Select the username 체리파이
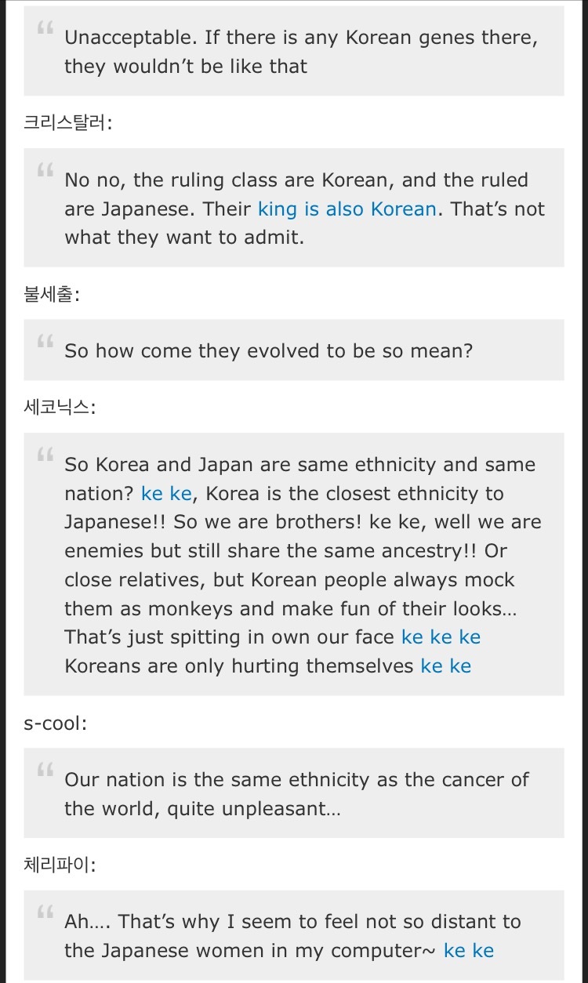This screenshot has height=983, width=588. pyautogui.click(x=60, y=865)
